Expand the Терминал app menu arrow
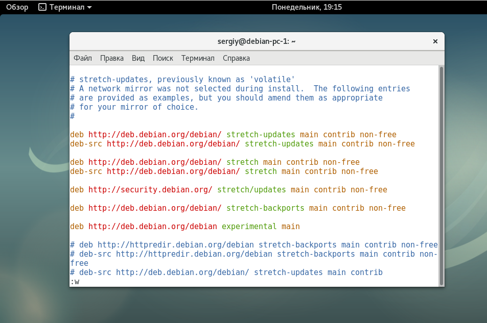Screen dimensions: 487x323 coord(90,8)
